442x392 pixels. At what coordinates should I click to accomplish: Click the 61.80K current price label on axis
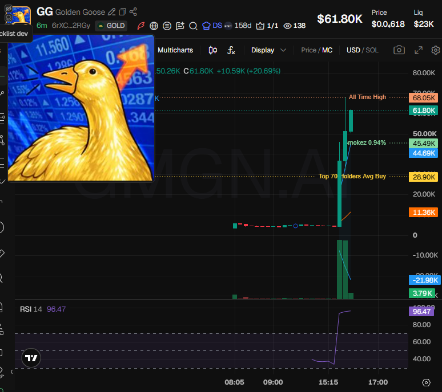point(423,110)
